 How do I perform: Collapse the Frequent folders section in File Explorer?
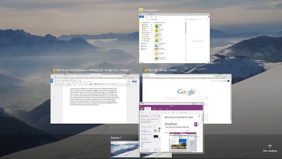pos(154,23)
